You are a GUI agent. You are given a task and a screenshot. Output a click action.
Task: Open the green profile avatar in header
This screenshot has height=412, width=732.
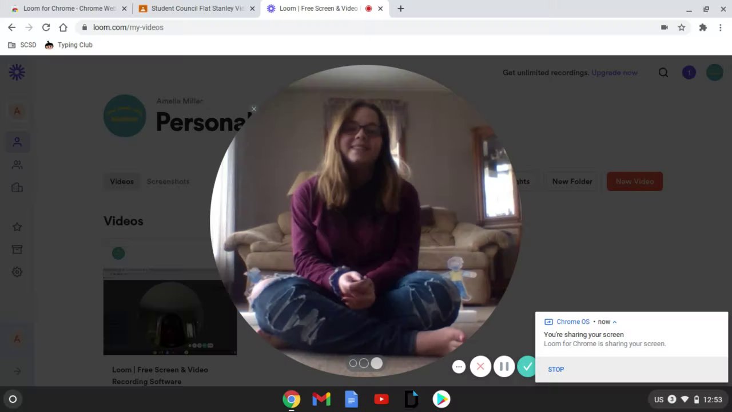click(x=714, y=73)
